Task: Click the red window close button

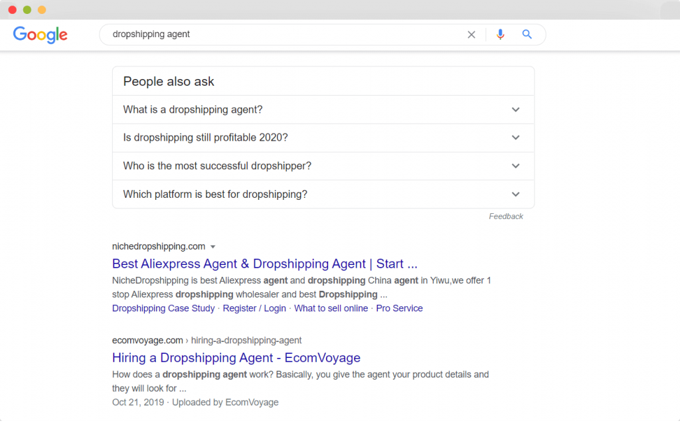Action: point(13,9)
